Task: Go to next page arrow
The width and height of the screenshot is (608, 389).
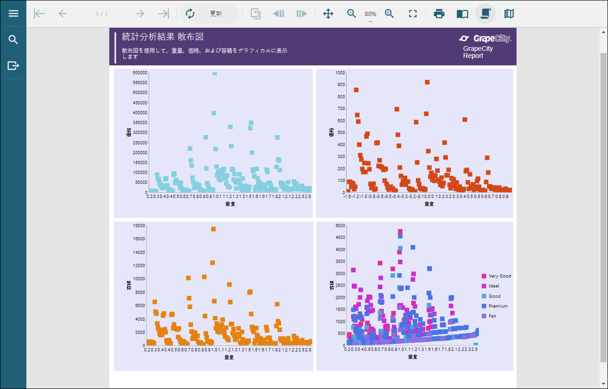Action: pyautogui.click(x=140, y=14)
